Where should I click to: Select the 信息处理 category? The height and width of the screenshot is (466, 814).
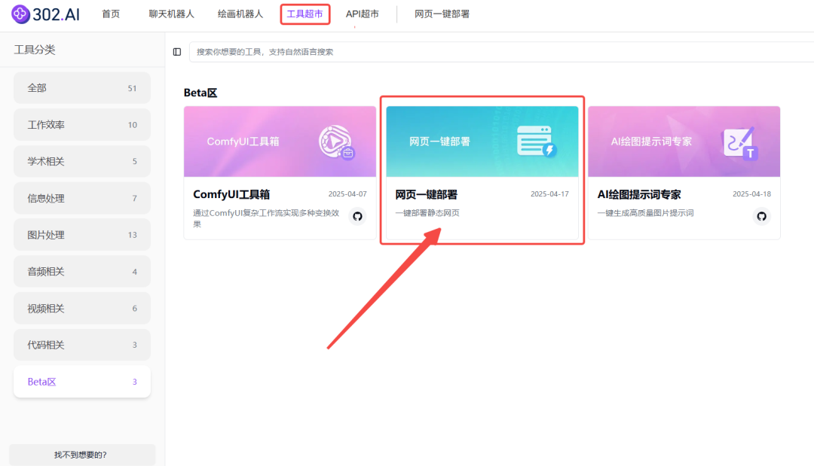(x=82, y=198)
